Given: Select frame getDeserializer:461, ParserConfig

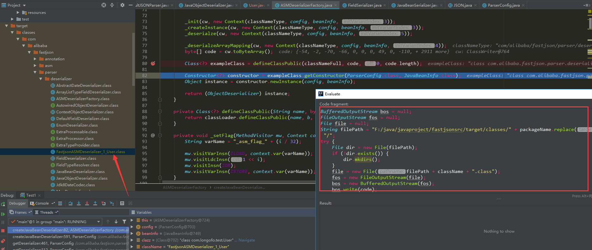Looking at the screenshot, I should point(68,243).
